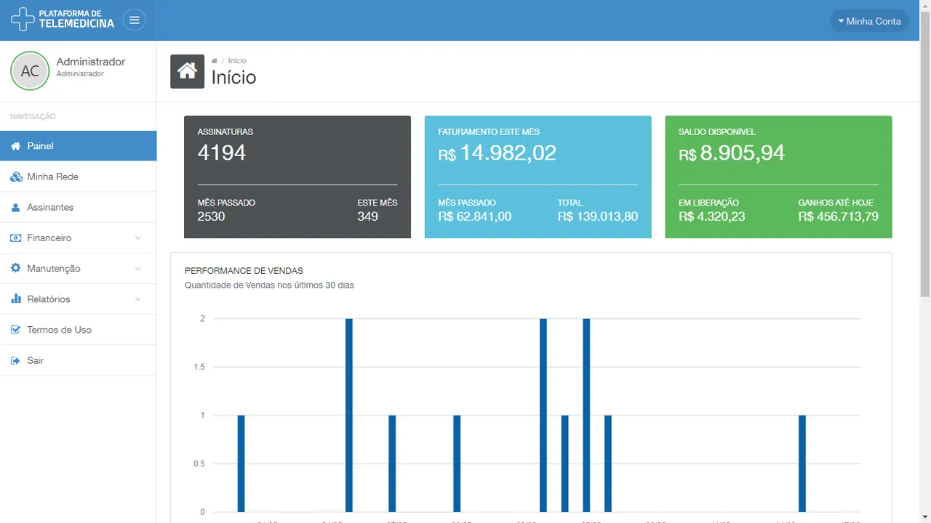
Task: Click the Performance de Vendas heading
Action: pyautogui.click(x=244, y=271)
